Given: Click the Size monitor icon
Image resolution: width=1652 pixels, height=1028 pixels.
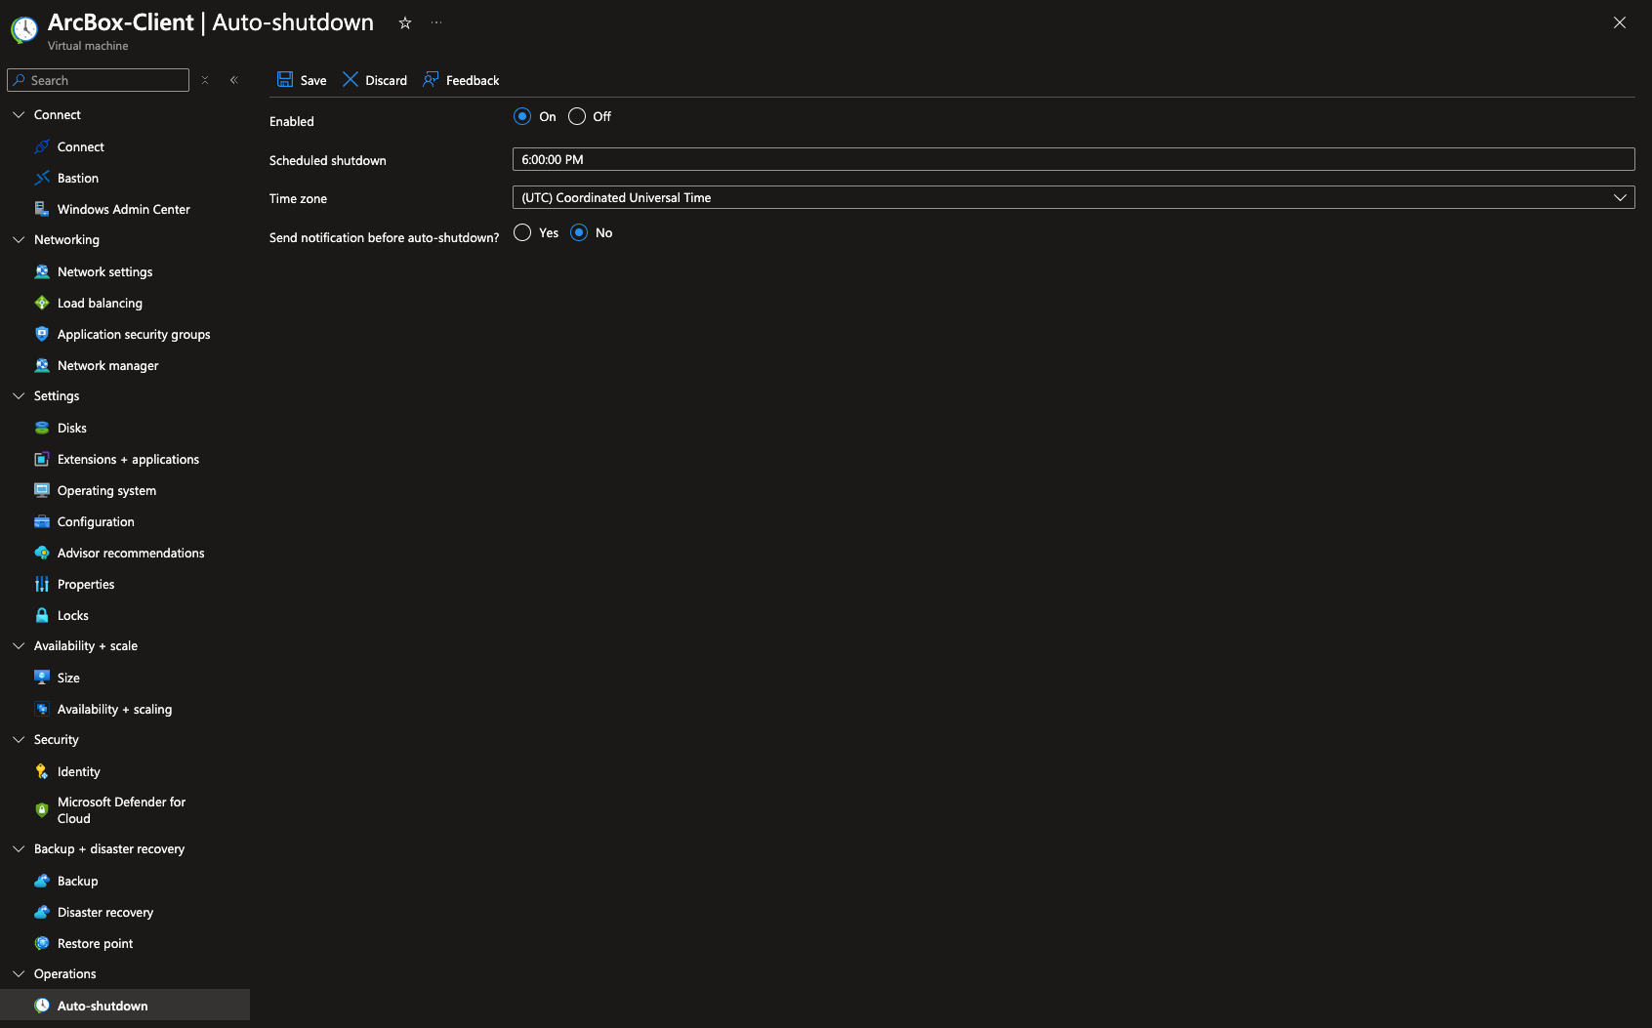Looking at the screenshot, I should pos(42,678).
